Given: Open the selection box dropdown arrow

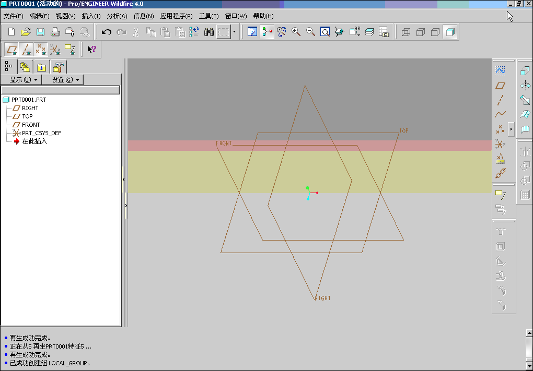Looking at the screenshot, I should [x=234, y=32].
